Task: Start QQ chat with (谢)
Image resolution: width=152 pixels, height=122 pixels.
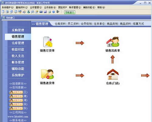Action: (16, 100)
